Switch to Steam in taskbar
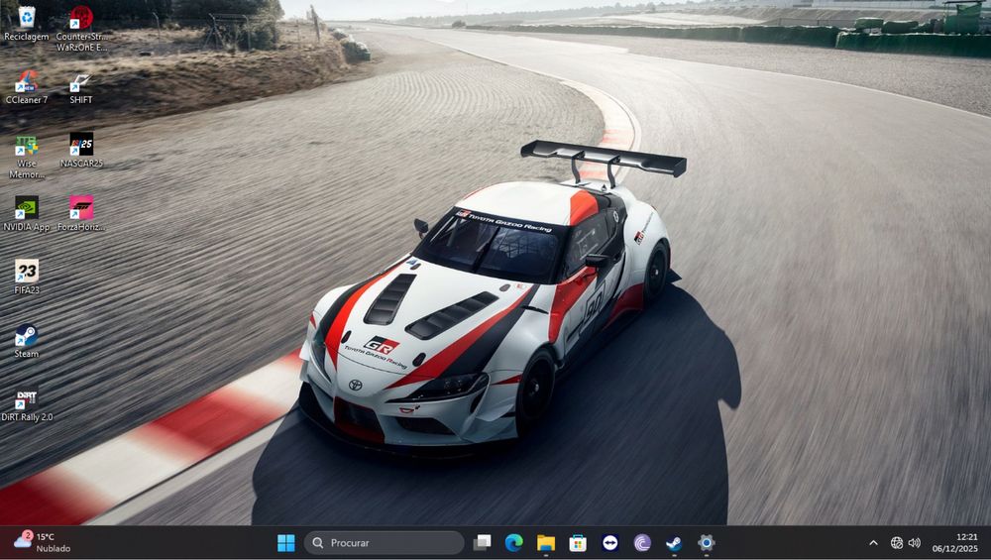Image resolution: width=991 pixels, height=560 pixels. pos(674,543)
